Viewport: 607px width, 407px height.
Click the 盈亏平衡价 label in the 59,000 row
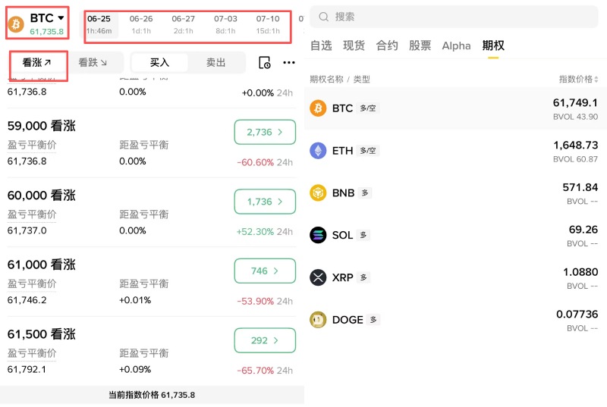pyautogui.click(x=32, y=145)
